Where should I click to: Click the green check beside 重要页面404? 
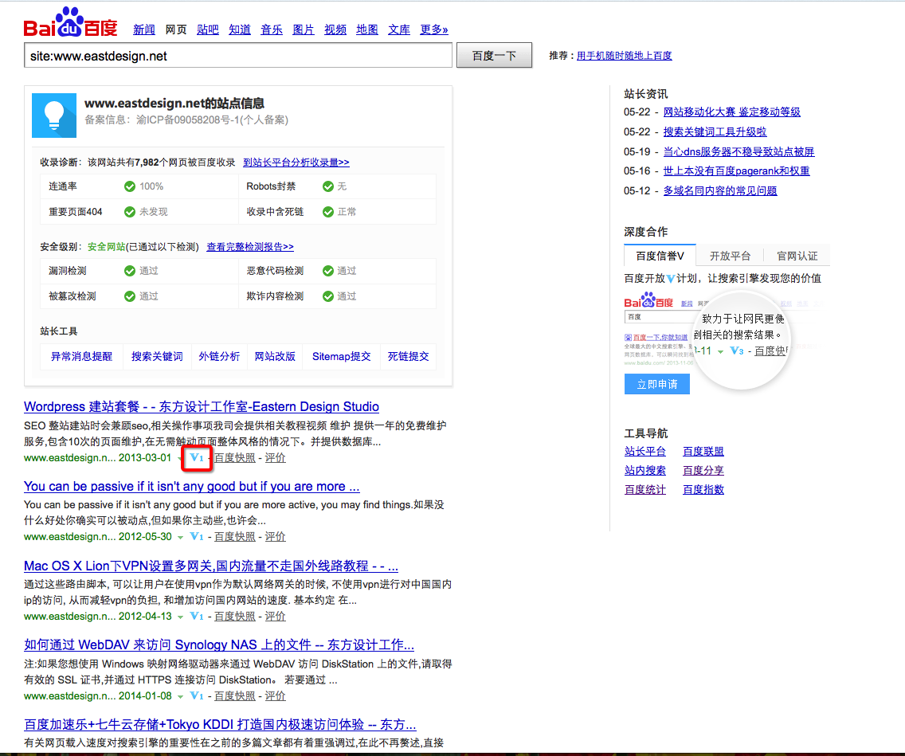[x=130, y=212]
